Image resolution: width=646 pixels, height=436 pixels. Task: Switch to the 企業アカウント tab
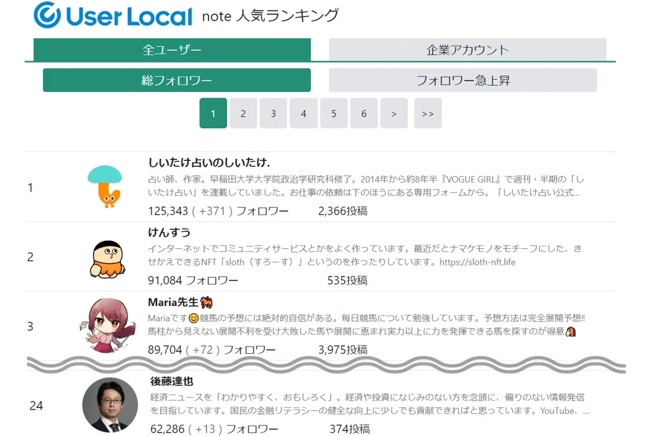467,50
